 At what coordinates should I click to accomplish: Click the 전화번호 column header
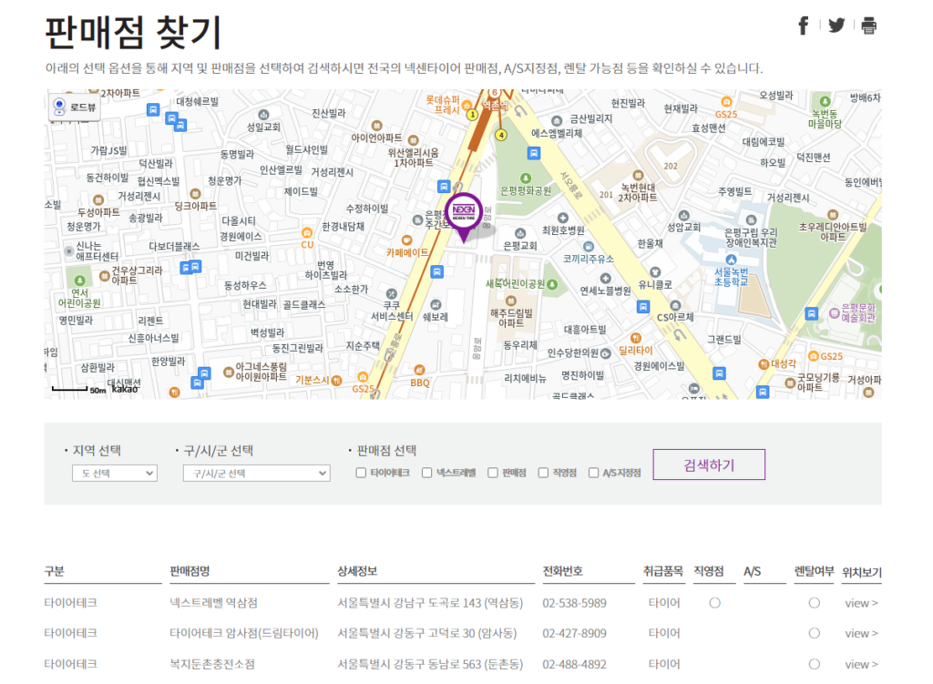click(562, 571)
